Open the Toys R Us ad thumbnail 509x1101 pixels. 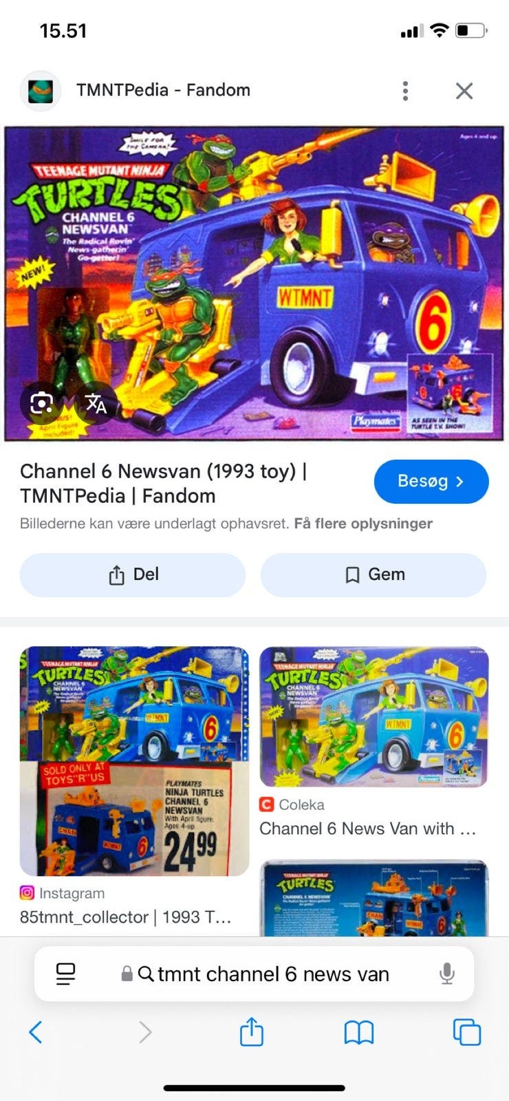point(134,761)
